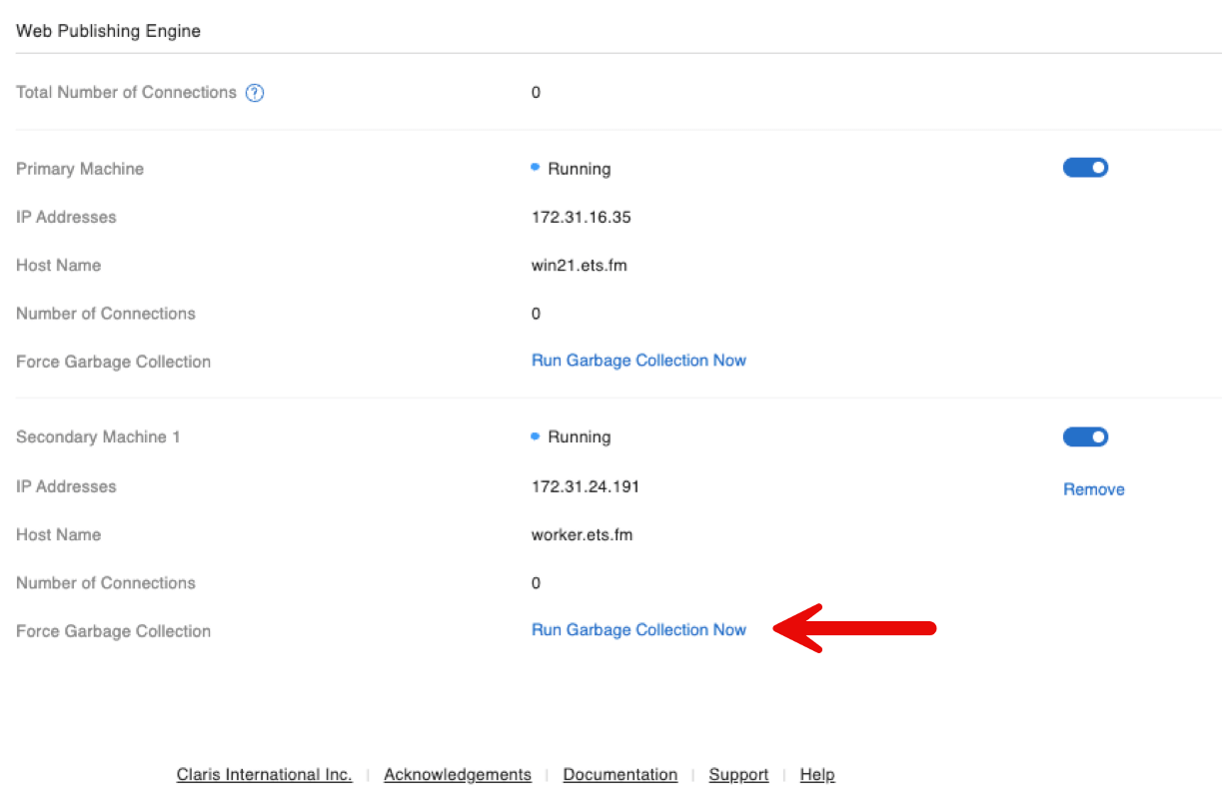Run Garbage Collection Now for Primary Machine

pyautogui.click(x=638, y=361)
